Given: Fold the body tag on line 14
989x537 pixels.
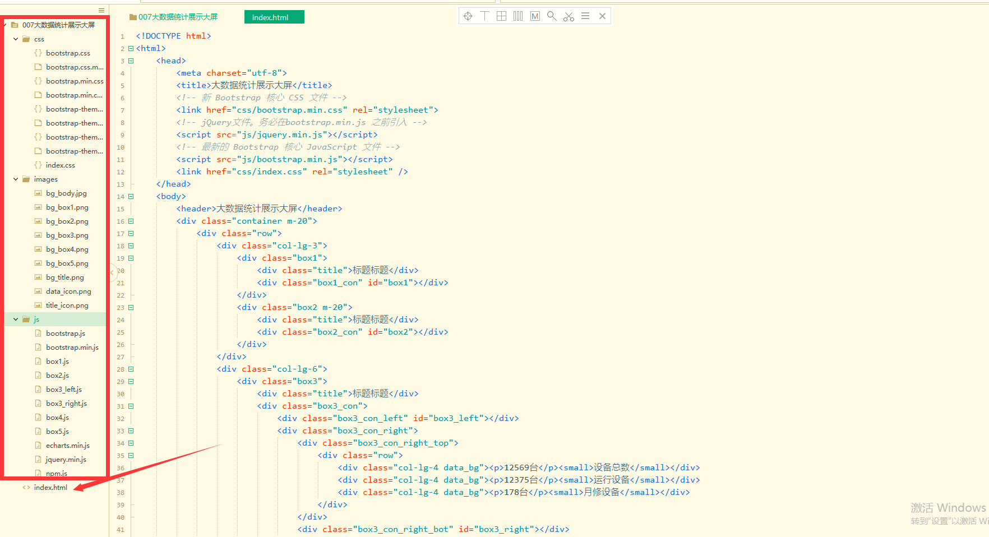Looking at the screenshot, I should [x=131, y=196].
